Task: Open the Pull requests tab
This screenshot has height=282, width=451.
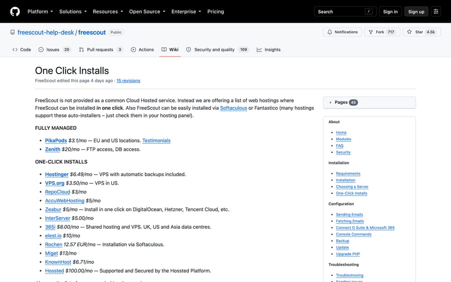Action: point(101,50)
